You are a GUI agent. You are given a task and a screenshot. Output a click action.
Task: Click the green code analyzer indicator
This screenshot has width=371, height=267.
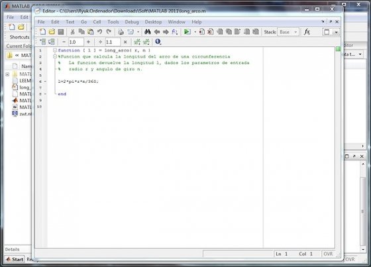[338, 49]
